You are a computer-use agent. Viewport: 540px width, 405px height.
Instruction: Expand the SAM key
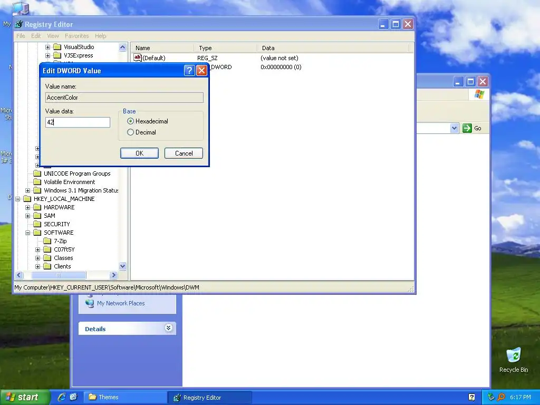pyautogui.click(x=27, y=216)
